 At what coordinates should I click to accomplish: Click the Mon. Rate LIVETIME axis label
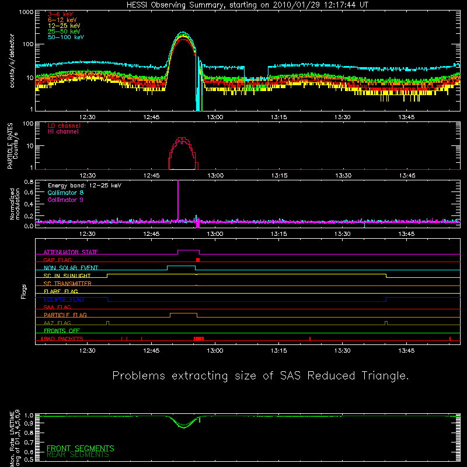(x=15, y=438)
